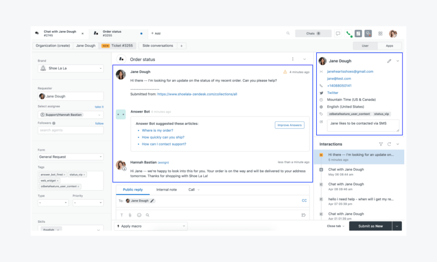
Task: Close the Chat with Jane Dough tab
Action: pyautogui.click(x=82, y=33)
